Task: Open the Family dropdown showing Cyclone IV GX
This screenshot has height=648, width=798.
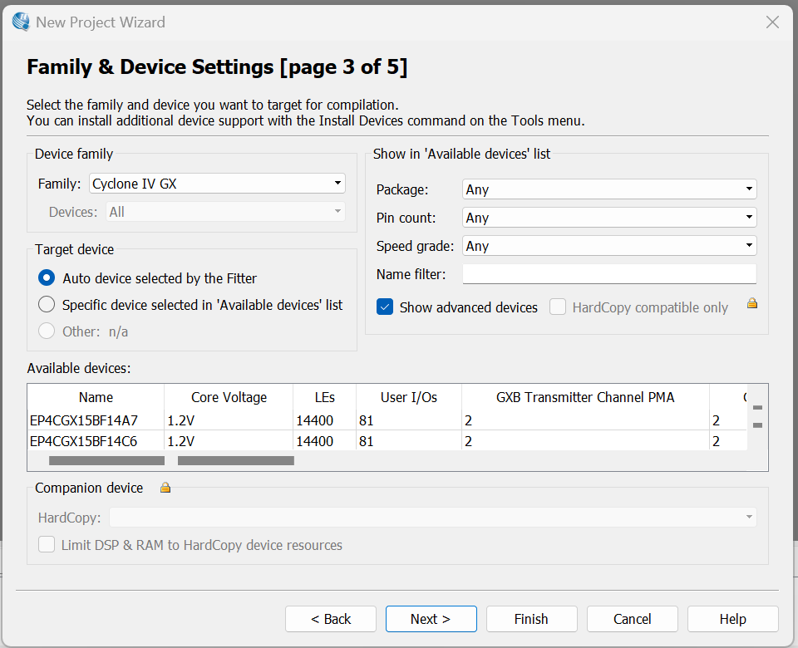Action: coord(217,184)
